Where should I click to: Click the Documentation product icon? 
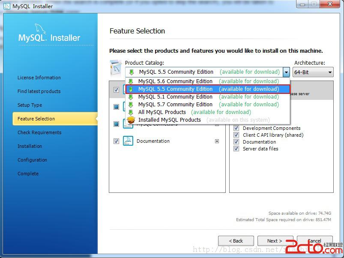128,141
